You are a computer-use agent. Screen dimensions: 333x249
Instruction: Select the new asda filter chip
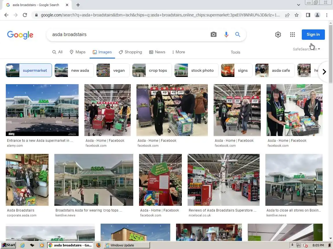click(74, 70)
